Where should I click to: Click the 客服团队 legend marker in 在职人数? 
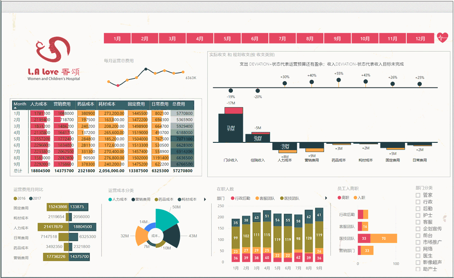click(257, 198)
